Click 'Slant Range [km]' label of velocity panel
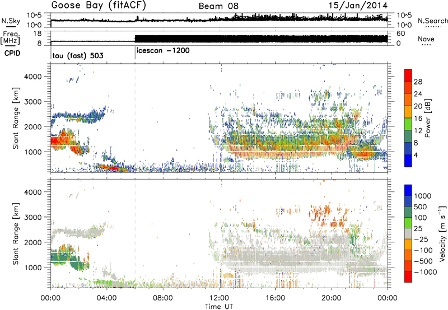448x310 pixels. click(16, 233)
